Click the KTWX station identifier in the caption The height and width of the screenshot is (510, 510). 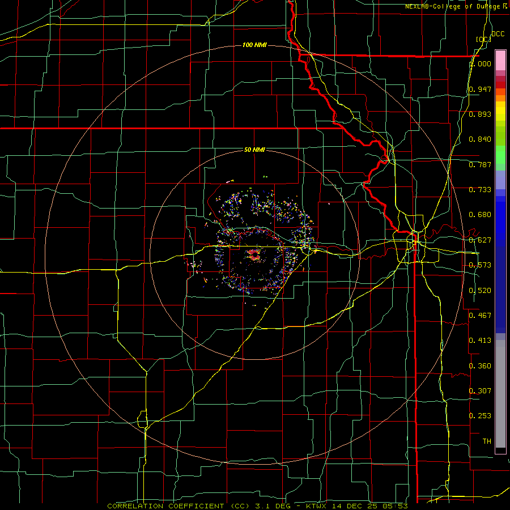(316, 506)
